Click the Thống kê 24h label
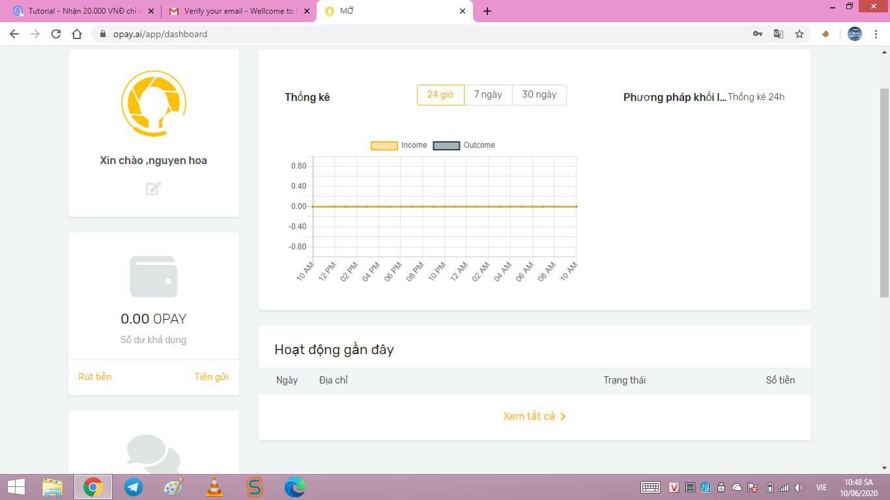 pos(756,97)
